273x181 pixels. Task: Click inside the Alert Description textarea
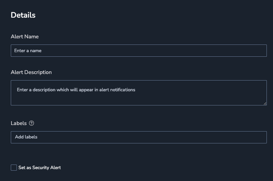[139, 93]
